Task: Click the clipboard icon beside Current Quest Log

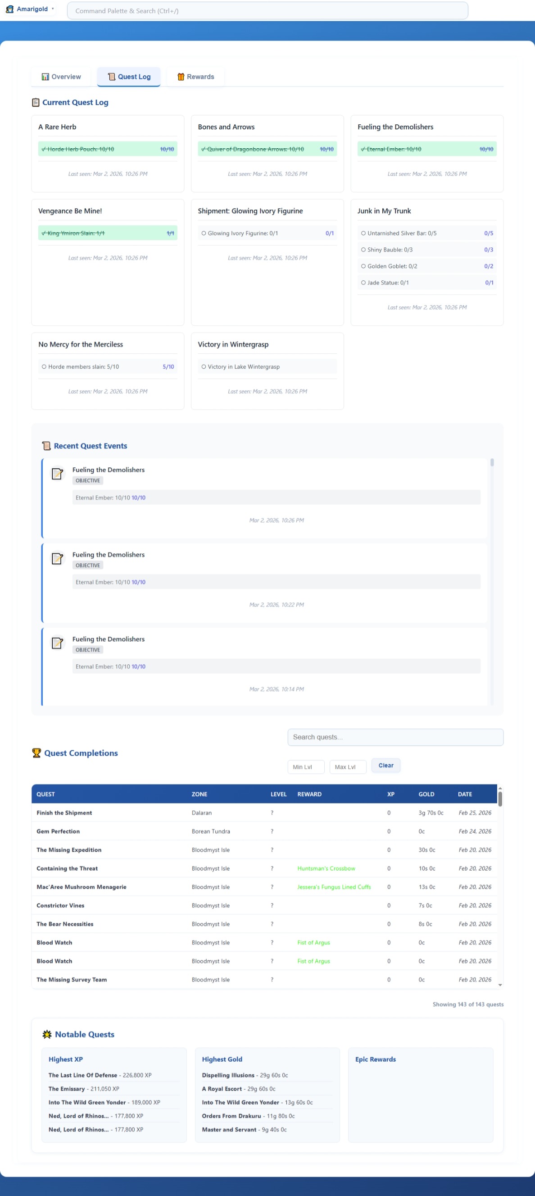Action: 36,103
